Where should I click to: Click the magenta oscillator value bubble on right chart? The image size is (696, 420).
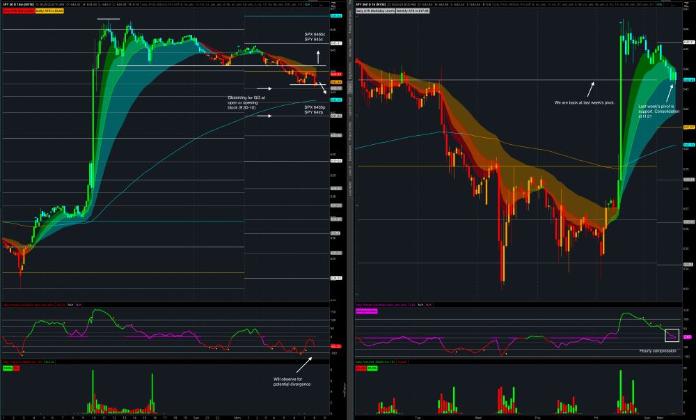pyautogui.click(x=687, y=337)
